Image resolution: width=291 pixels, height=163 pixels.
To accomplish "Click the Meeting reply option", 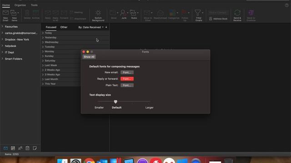I will click(x=76, y=12).
